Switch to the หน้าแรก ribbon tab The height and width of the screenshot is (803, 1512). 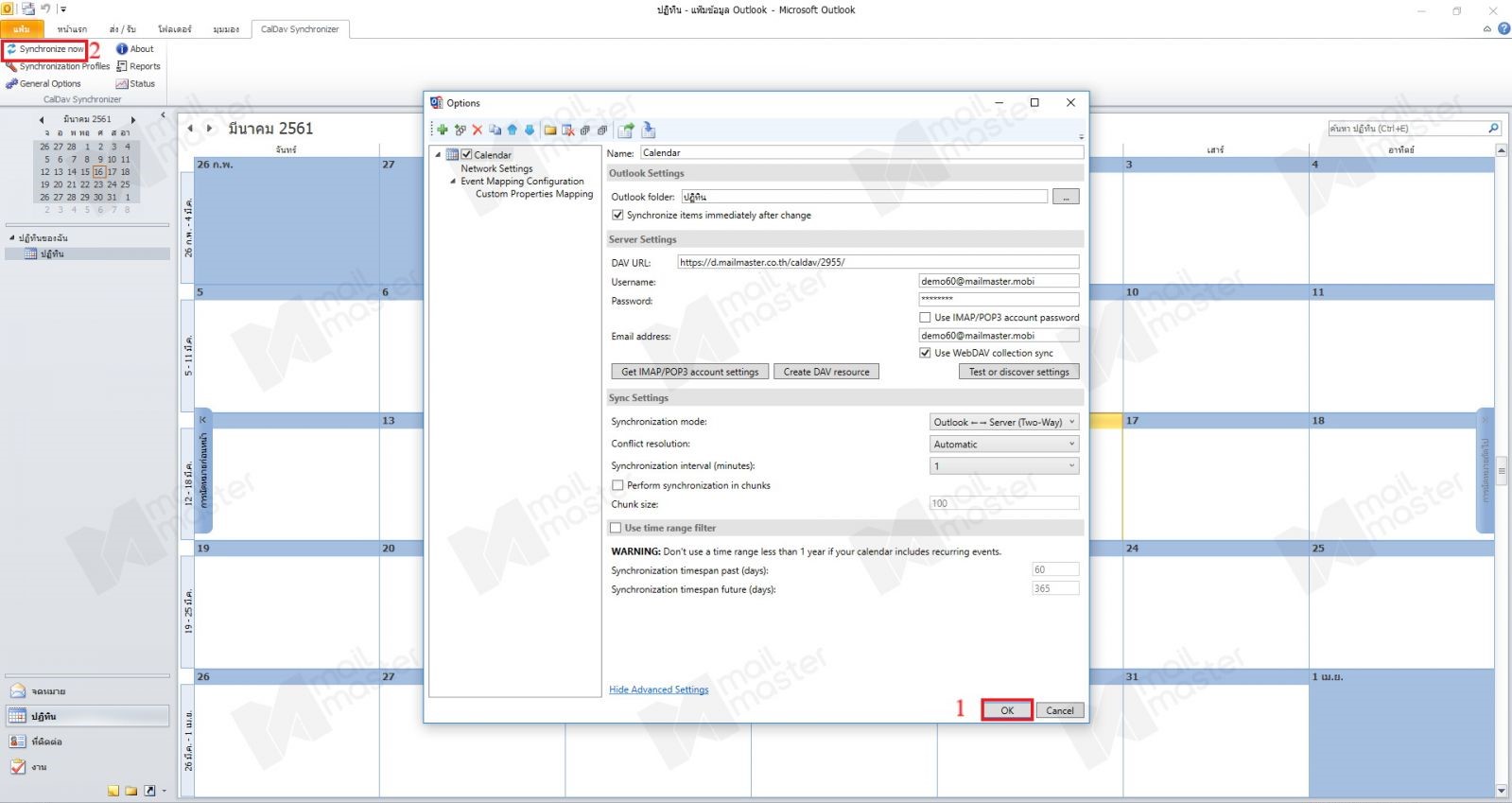point(72,29)
